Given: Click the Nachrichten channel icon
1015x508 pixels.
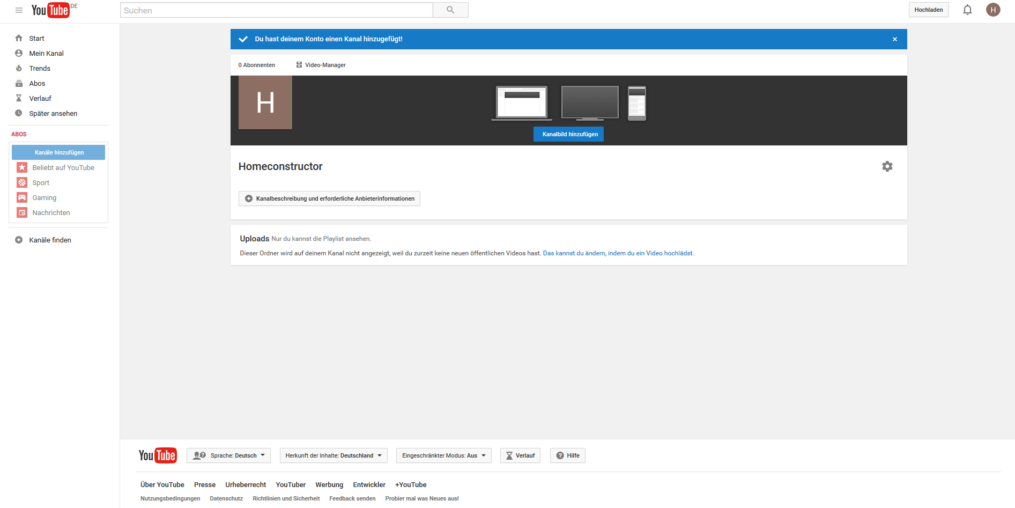Looking at the screenshot, I should [x=22, y=212].
